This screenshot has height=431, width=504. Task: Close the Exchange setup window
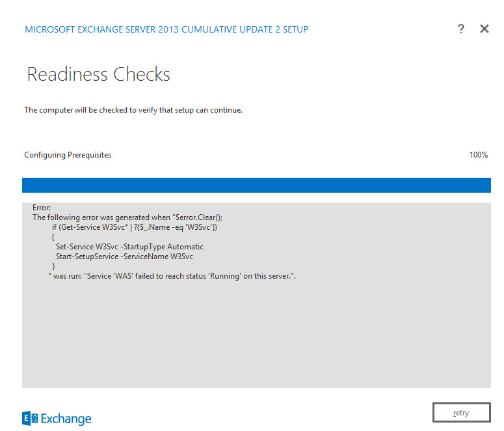484,29
